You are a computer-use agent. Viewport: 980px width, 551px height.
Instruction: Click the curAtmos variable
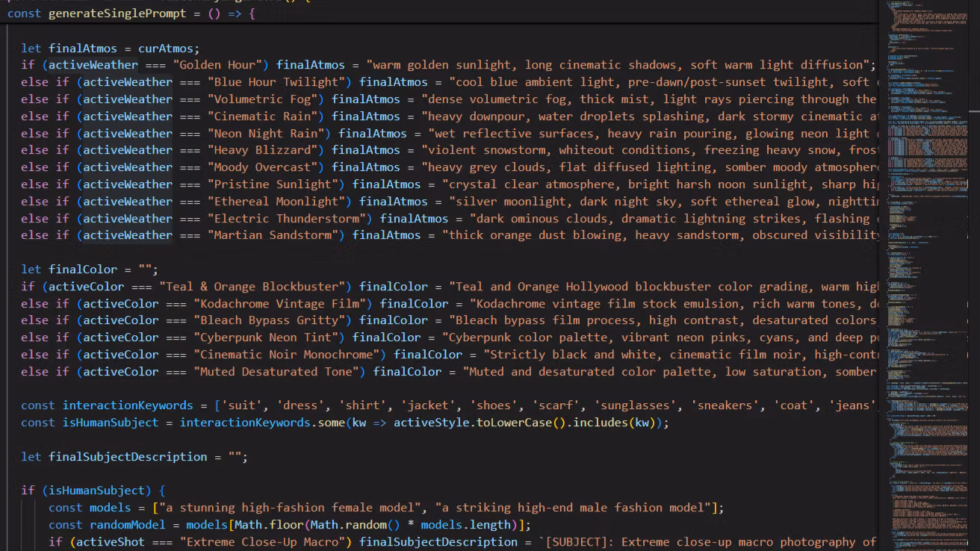point(166,49)
